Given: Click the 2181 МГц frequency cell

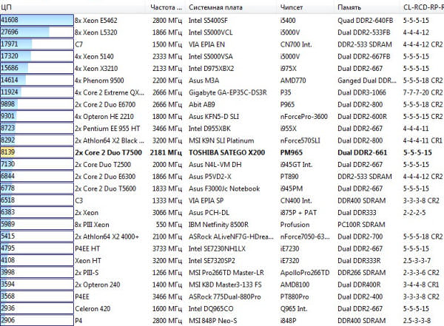Looking at the screenshot, I should click(166, 152).
